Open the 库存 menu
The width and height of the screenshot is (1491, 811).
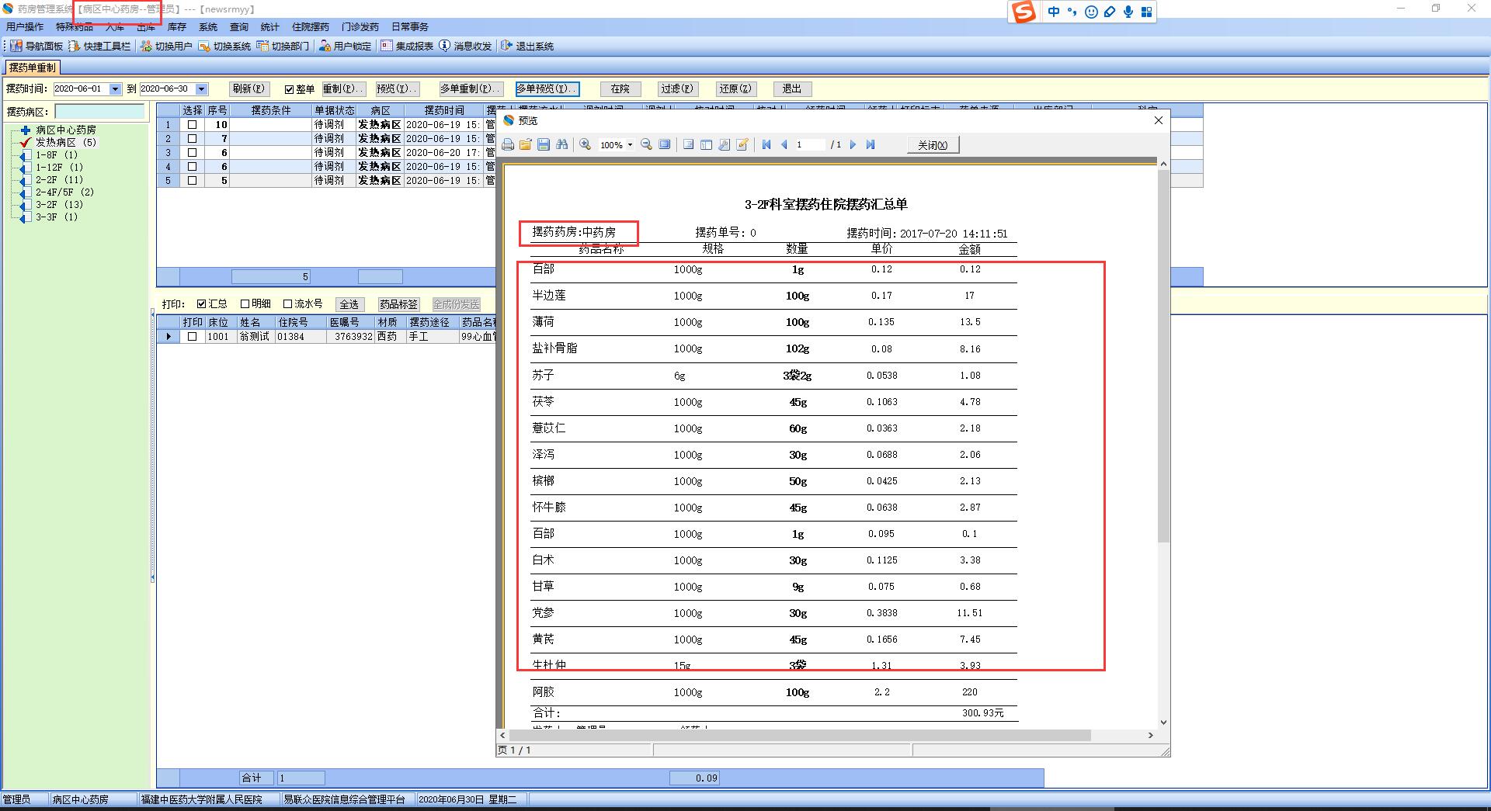177,27
